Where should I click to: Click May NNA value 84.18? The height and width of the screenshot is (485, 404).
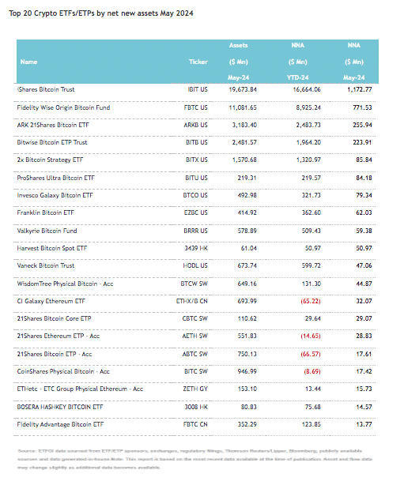364,179
